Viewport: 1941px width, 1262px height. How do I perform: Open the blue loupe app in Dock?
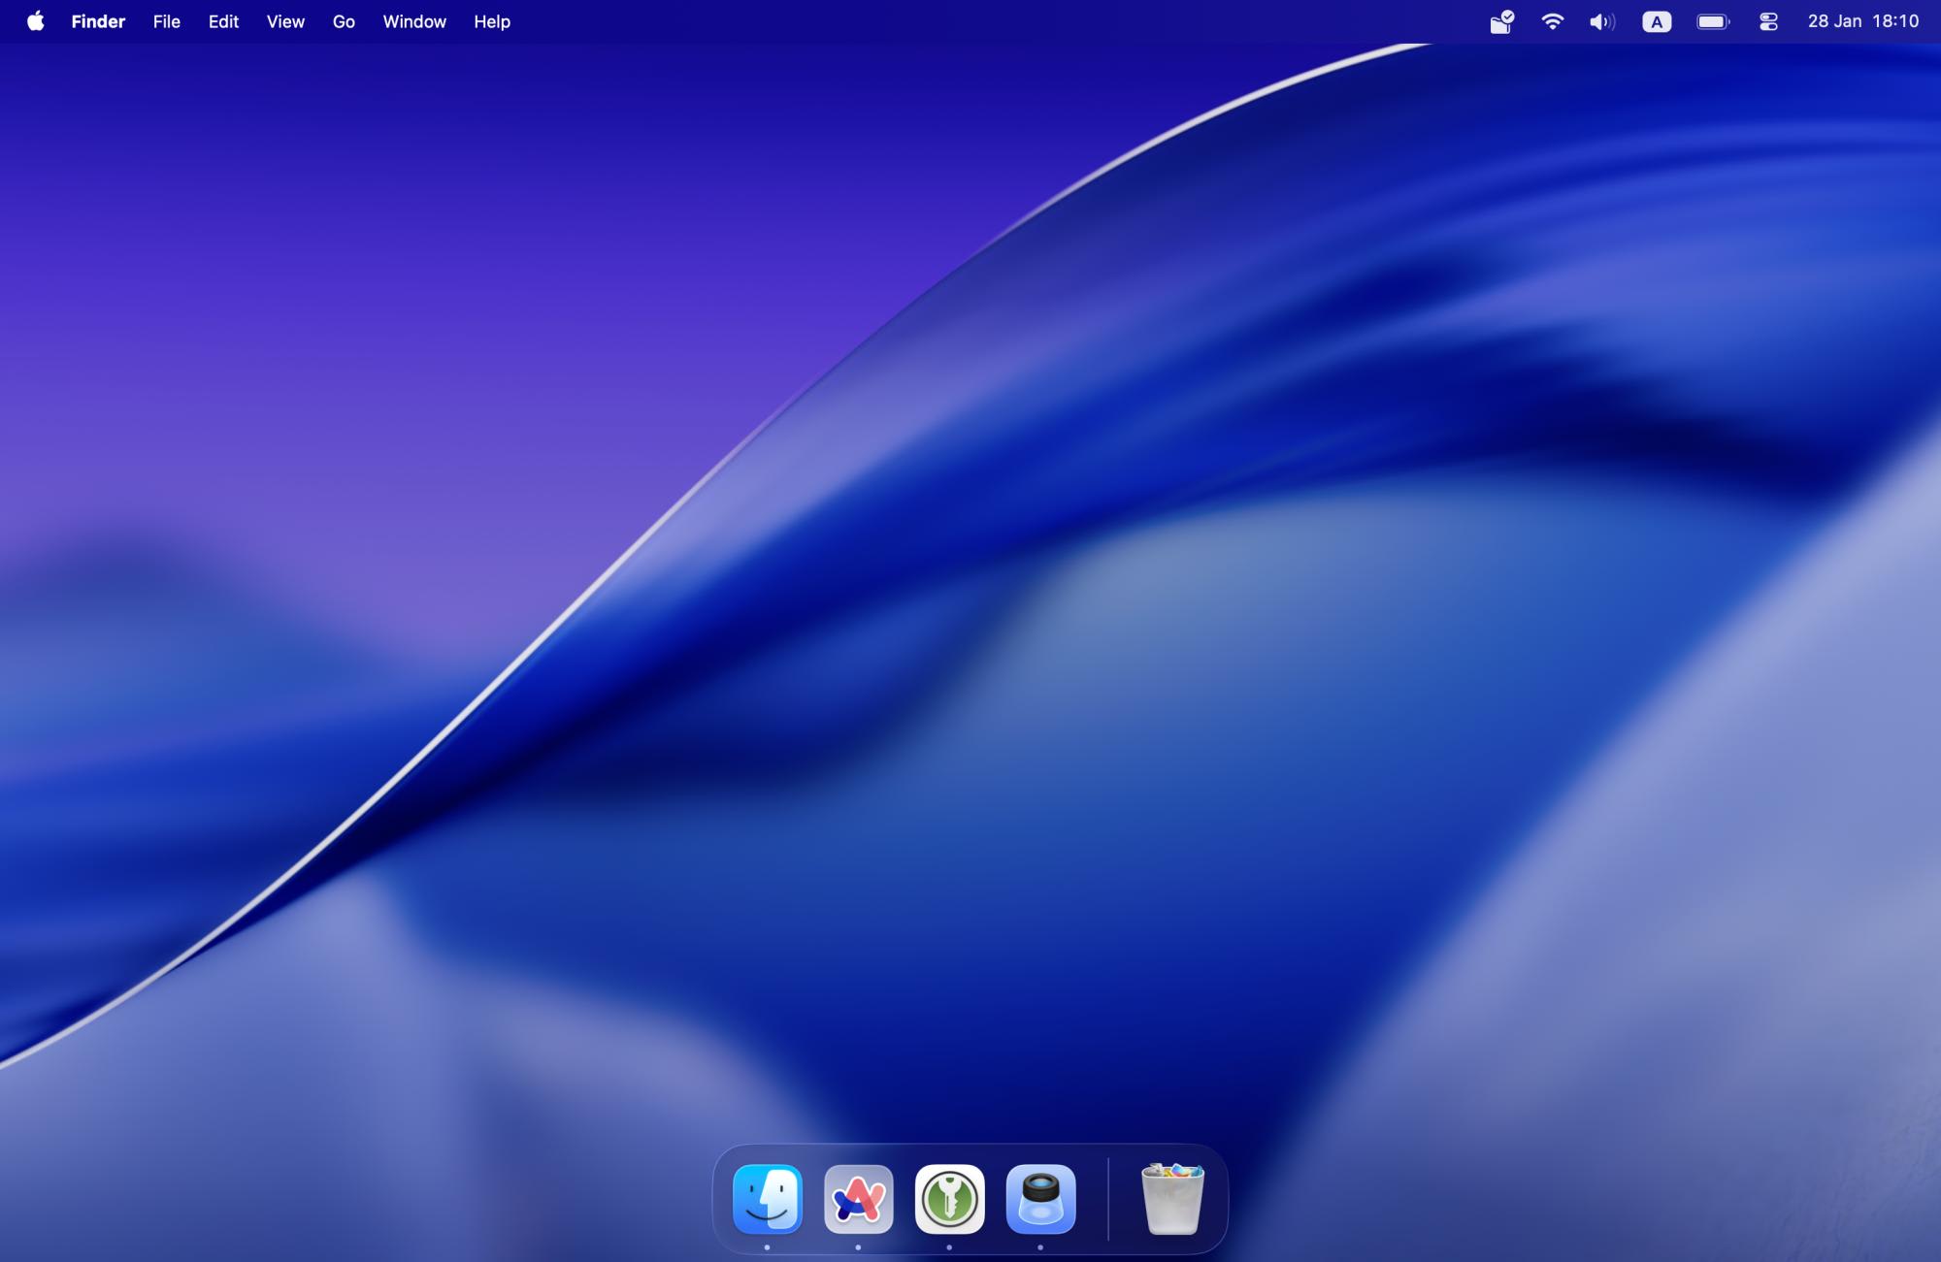[1040, 1199]
